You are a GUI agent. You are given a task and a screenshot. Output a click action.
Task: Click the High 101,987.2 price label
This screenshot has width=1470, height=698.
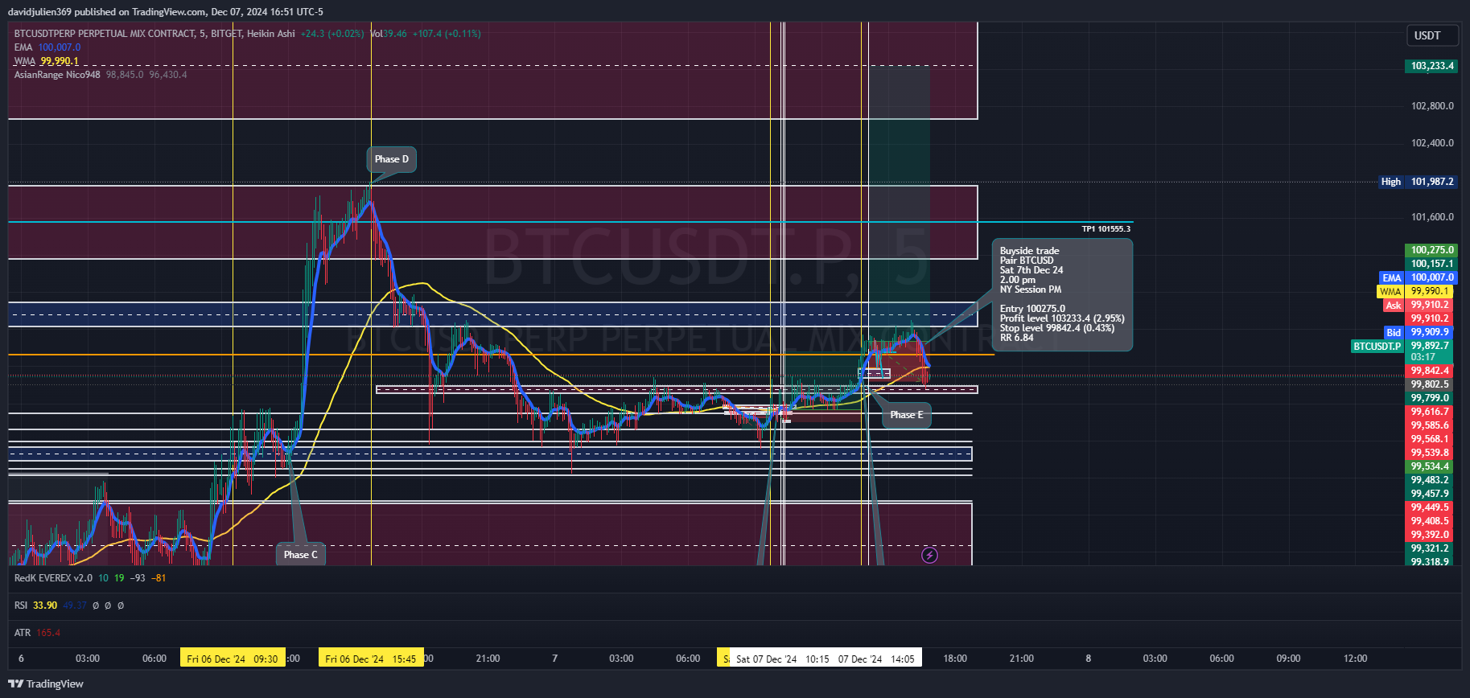1418,182
